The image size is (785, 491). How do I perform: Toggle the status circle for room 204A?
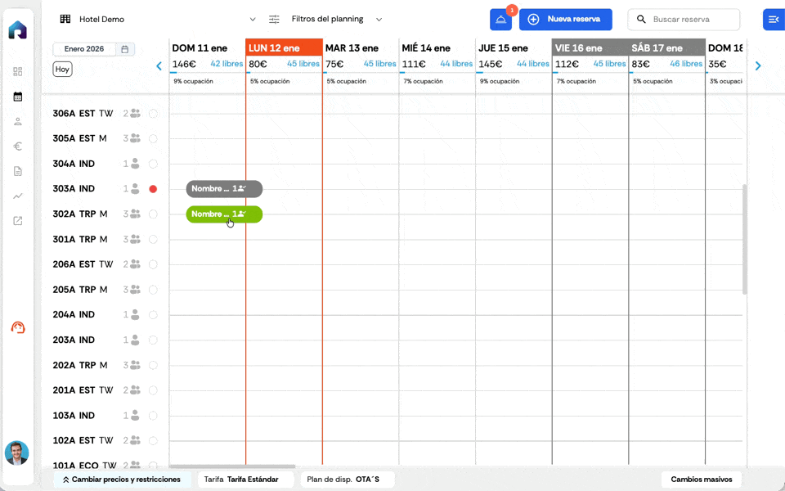pos(153,315)
